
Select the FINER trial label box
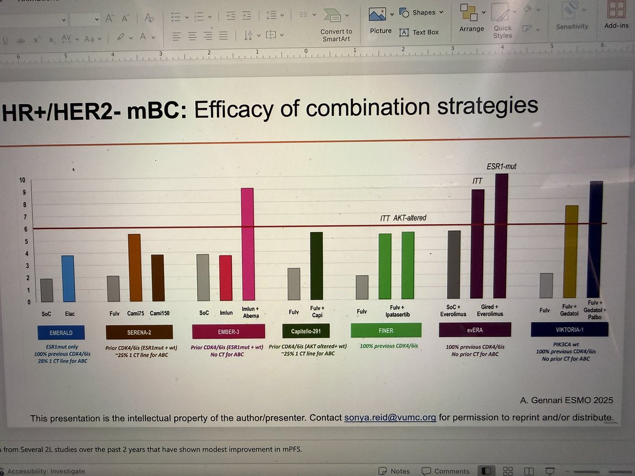pyautogui.click(x=386, y=330)
